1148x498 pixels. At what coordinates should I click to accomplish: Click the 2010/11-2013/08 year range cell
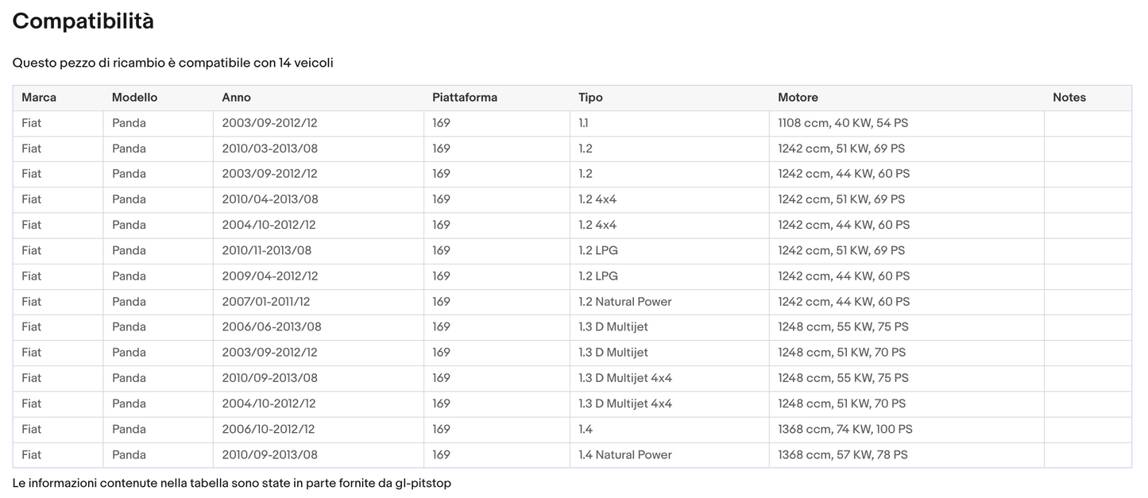pos(266,251)
